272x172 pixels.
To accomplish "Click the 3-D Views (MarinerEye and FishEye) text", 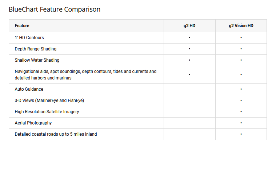I will pyautogui.click(x=49, y=101).
